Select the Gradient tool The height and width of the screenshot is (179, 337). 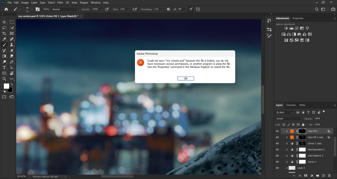(x=4, y=56)
